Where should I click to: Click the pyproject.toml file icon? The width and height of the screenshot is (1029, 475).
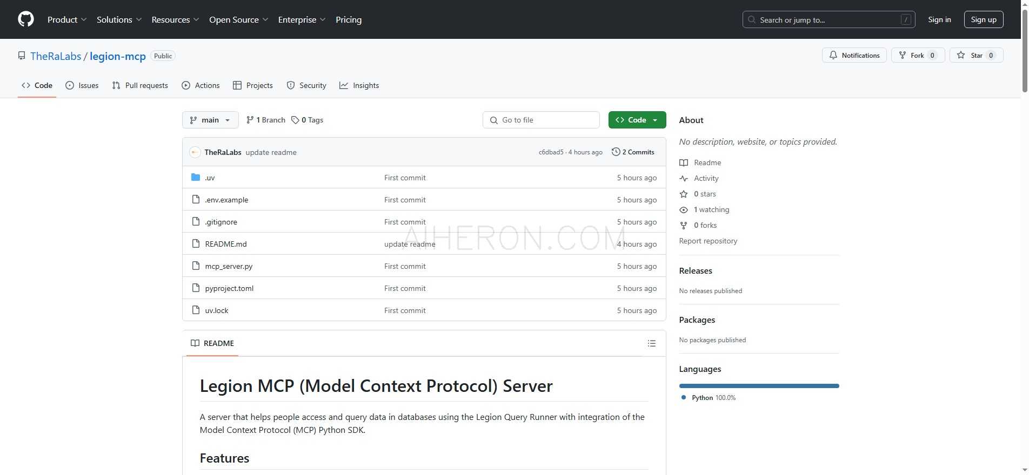pyautogui.click(x=196, y=288)
